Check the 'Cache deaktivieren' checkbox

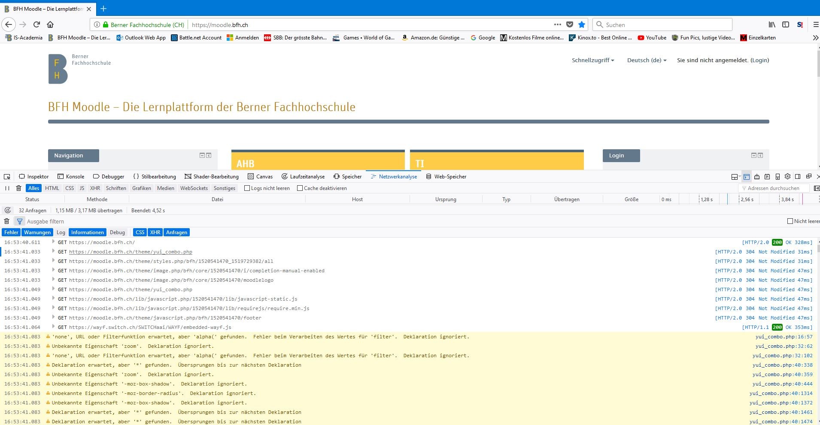300,188
